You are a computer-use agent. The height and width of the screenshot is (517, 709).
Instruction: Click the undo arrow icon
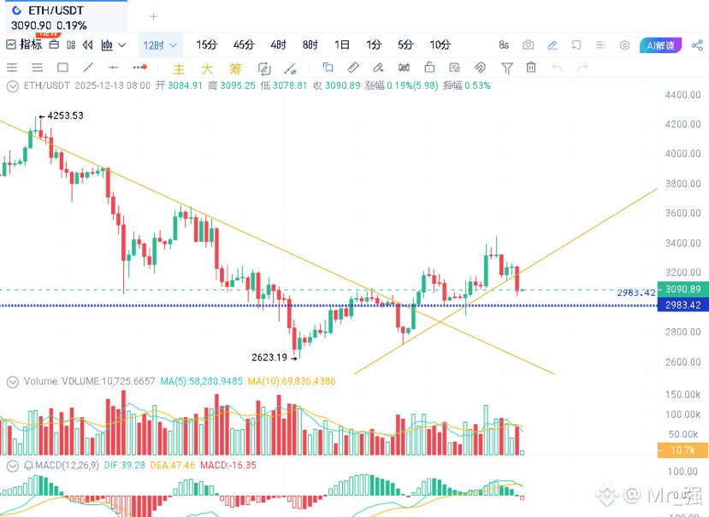click(557, 68)
